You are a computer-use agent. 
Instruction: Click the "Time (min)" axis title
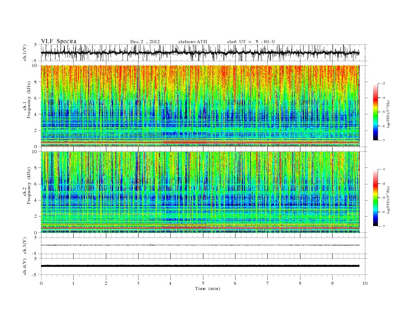(x=208, y=288)
